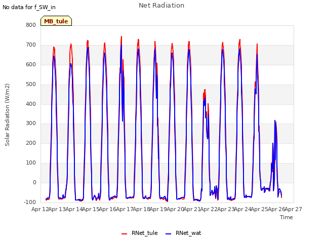The width and height of the screenshot is (324, 243).
Task: Select the 'No data for f_SW_in' message
Action: tap(29, 7)
